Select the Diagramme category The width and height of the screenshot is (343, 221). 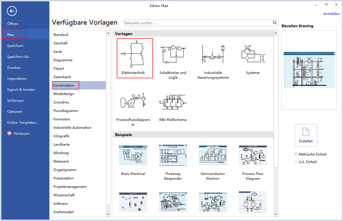pos(63,60)
